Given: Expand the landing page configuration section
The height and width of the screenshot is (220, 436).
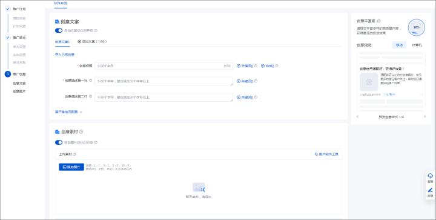Looking at the screenshot, I should (68, 112).
